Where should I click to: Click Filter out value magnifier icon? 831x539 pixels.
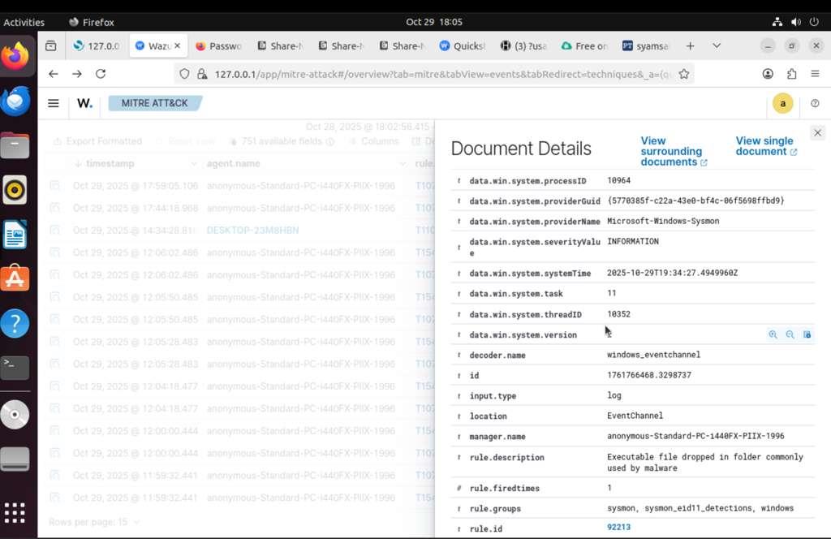[x=790, y=334]
